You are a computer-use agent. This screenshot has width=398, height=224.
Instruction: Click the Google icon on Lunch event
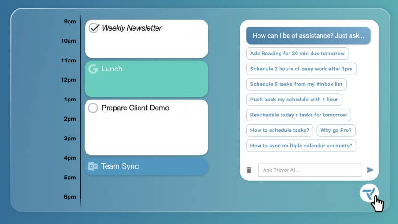93,69
